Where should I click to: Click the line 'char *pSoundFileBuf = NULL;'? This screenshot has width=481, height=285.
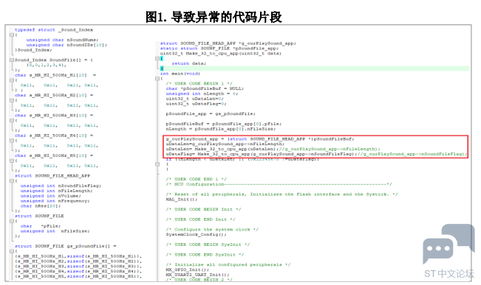pos(205,88)
